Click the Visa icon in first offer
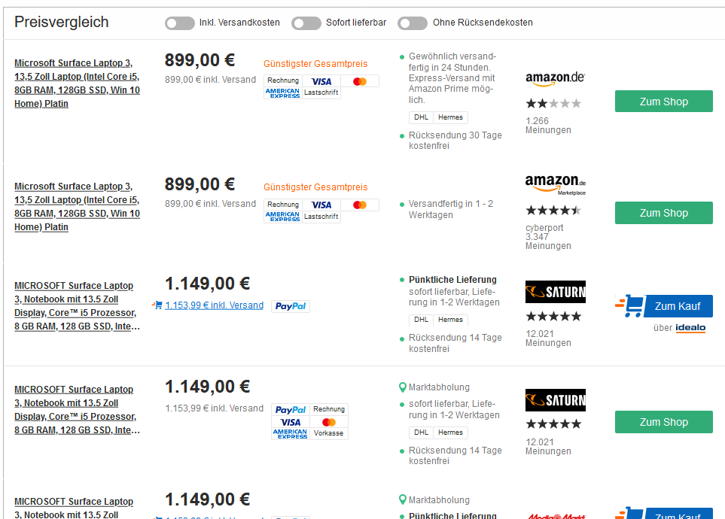 (x=321, y=81)
